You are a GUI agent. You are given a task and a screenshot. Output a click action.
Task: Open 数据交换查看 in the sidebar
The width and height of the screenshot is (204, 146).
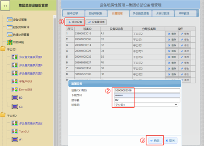(x=18, y=35)
